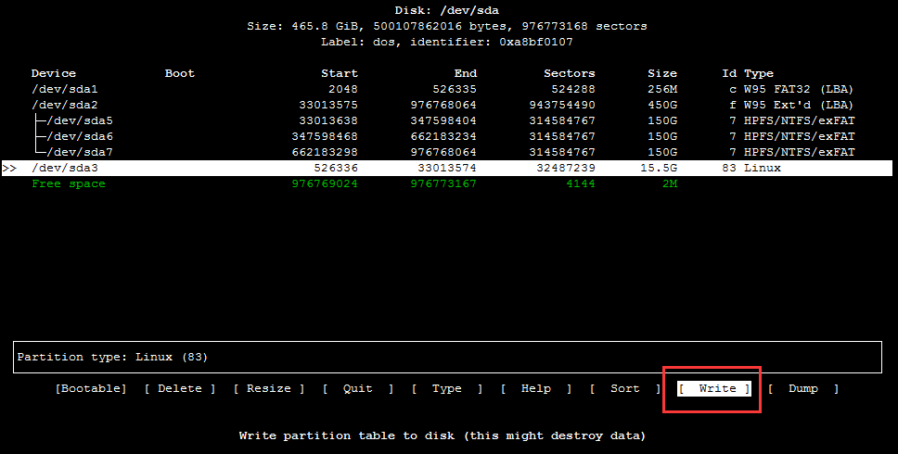The image size is (898, 454).
Task: Select the green Free space row
Action: pyautogui.click(x=69, y=183)
